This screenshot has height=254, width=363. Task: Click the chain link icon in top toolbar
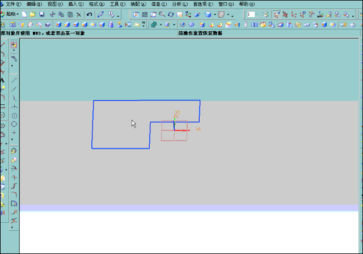100,14
